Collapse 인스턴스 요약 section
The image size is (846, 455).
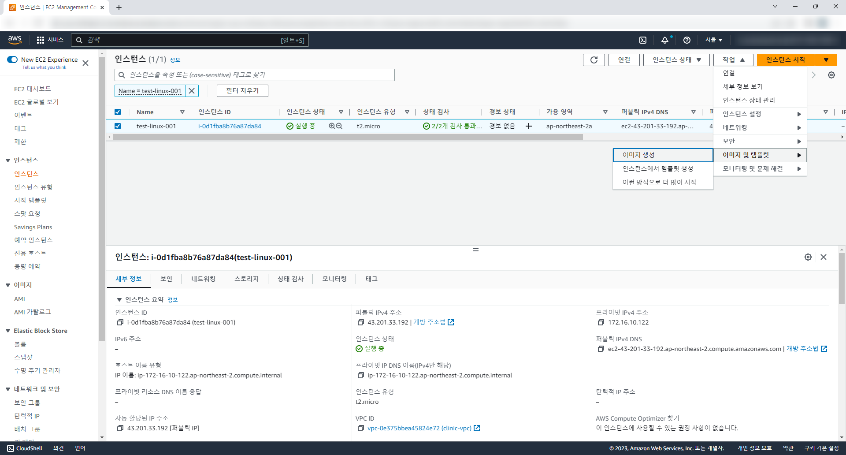(x=119, y=300)
